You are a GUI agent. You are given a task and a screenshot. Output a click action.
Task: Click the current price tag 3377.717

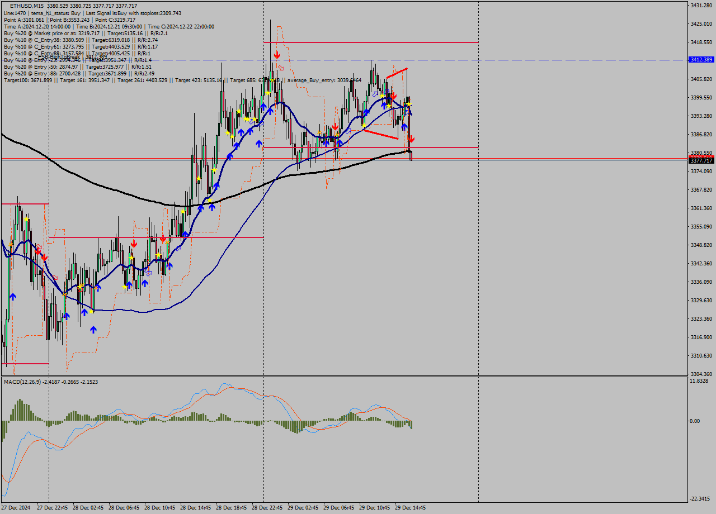[701, 160]
